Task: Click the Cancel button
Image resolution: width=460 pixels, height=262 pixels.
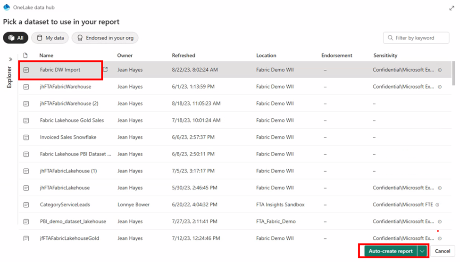Action: tap(443, 251)
